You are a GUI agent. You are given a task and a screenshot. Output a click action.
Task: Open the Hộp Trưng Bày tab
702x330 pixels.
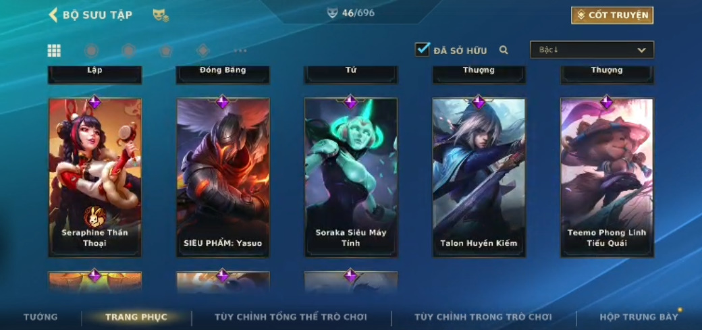(639, 317)
